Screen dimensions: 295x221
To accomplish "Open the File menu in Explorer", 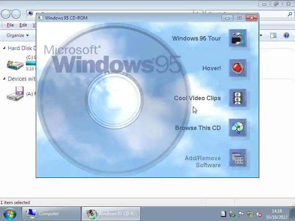I will tap(10, 25).
